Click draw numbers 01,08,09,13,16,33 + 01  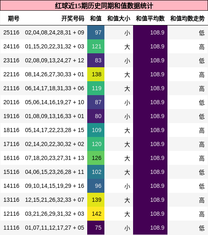[x=54, y=116]
